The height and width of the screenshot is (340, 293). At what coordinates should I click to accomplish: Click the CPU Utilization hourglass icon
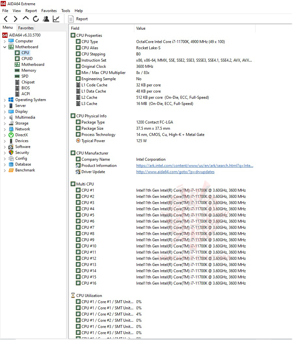pos(73,296)
